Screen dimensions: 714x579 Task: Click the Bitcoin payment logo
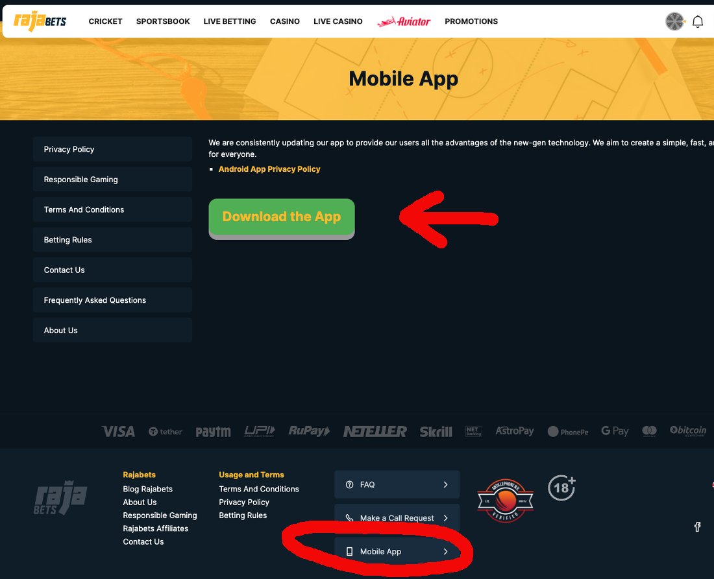click(687, 431)
